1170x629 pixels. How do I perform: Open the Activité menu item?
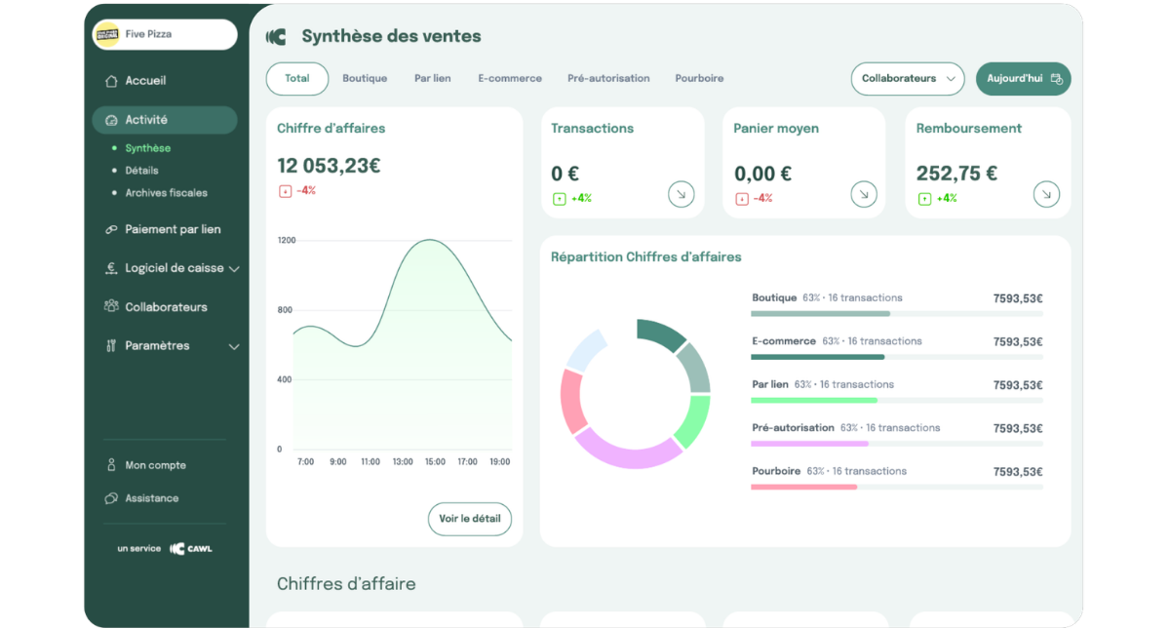point(165,120)
